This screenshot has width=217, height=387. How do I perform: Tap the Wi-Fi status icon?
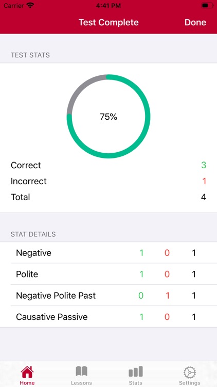(x=30, y=6)
